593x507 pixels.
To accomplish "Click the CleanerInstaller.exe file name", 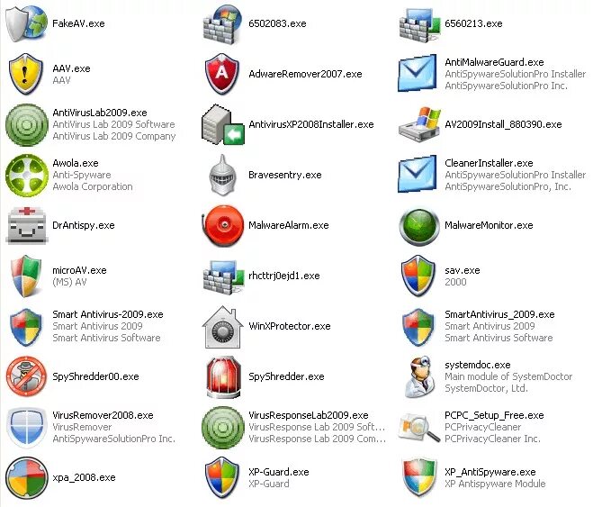I will pos(489,163).
